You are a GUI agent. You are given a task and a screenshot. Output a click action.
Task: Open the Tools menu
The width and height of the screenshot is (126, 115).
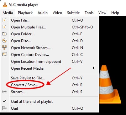(x=89, y=13)
